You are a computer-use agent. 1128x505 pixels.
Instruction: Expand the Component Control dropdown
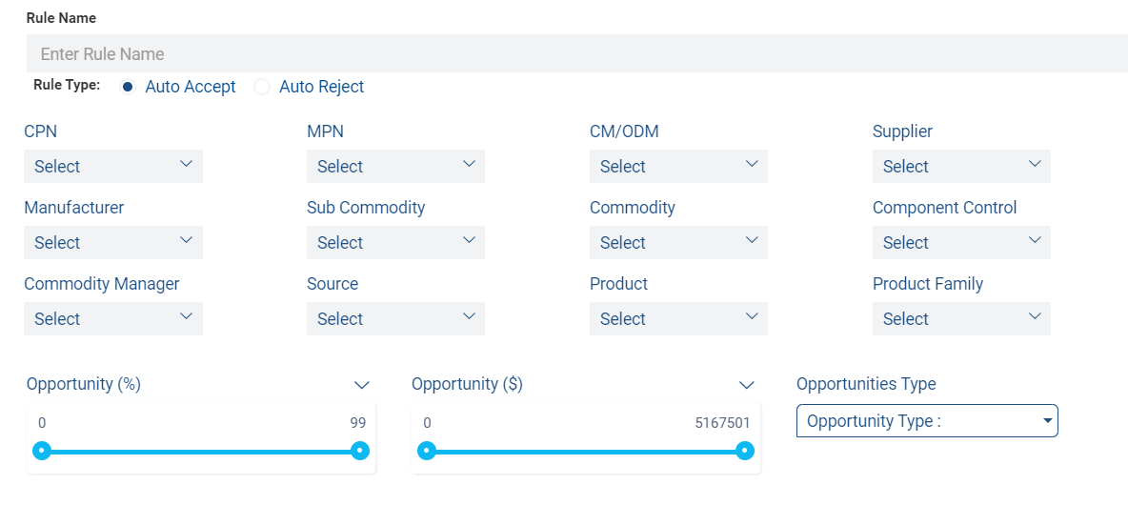click(961, 242)
